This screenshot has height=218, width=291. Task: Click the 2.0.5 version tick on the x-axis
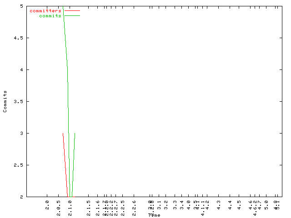click(59, 205)
